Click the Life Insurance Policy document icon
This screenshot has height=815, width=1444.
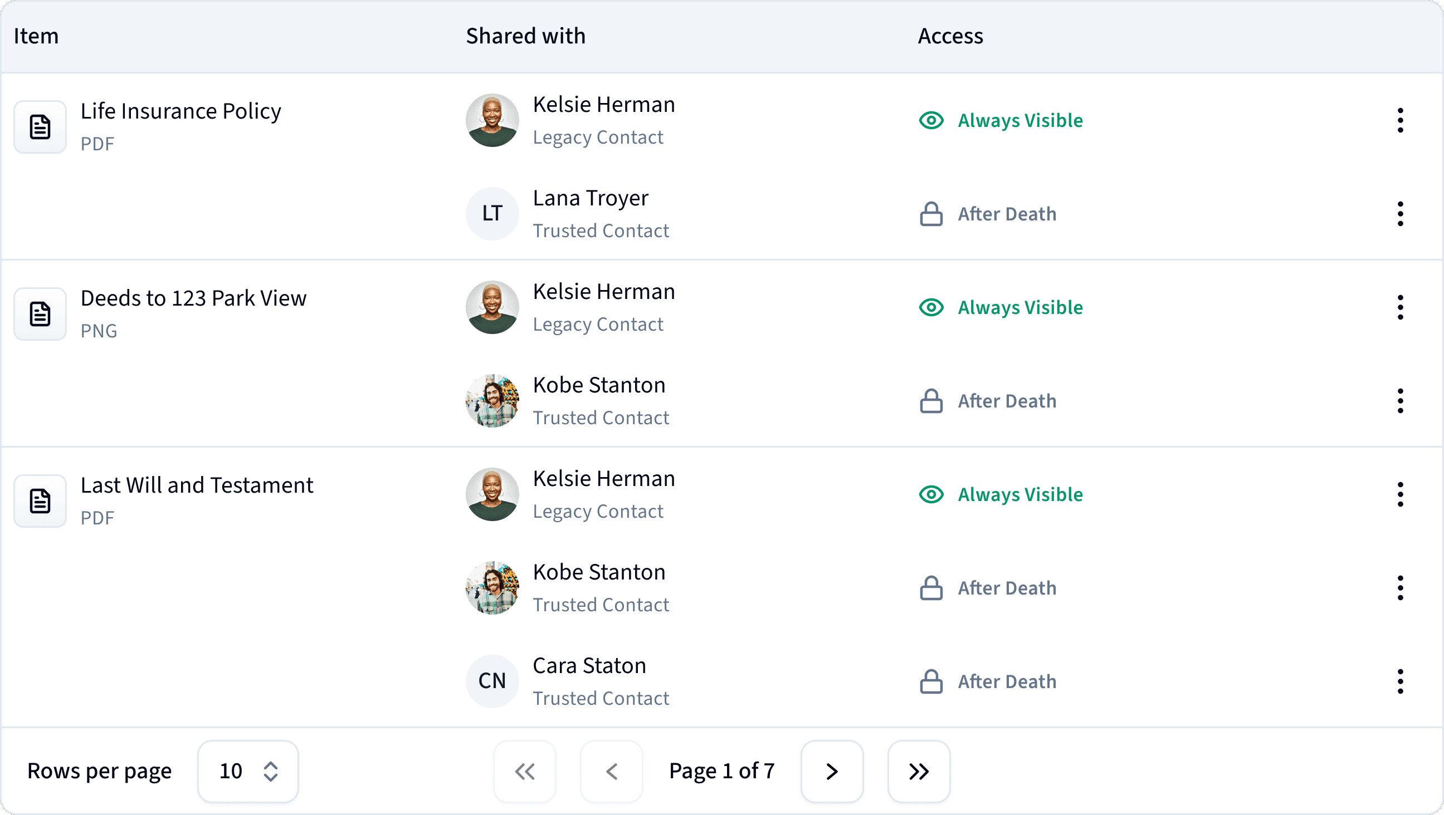click(x=40, y=127)
